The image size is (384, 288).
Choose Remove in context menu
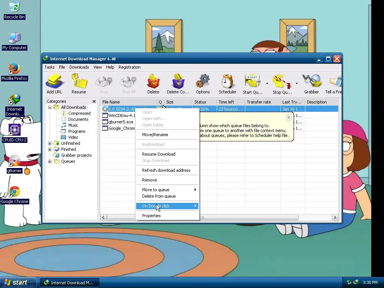(167, 180)
